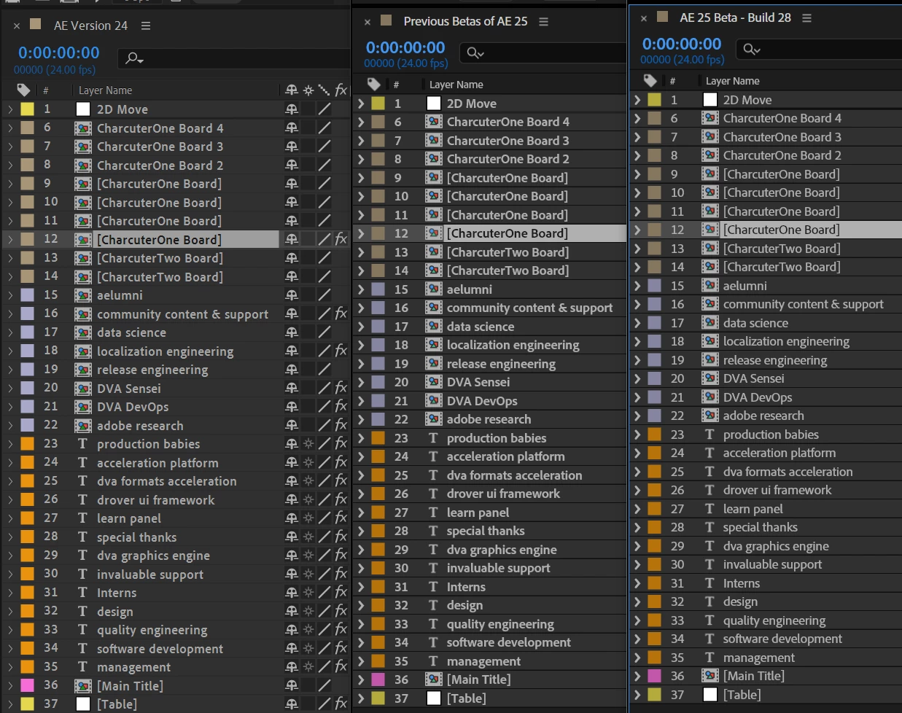Close the AE 25 Beta - Build 28 panel tab

coord(643,18)
